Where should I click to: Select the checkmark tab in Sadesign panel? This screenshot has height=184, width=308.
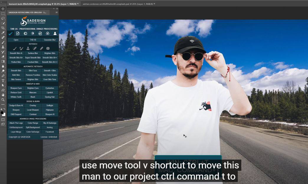pyautogui.click(x=10, y=34)
